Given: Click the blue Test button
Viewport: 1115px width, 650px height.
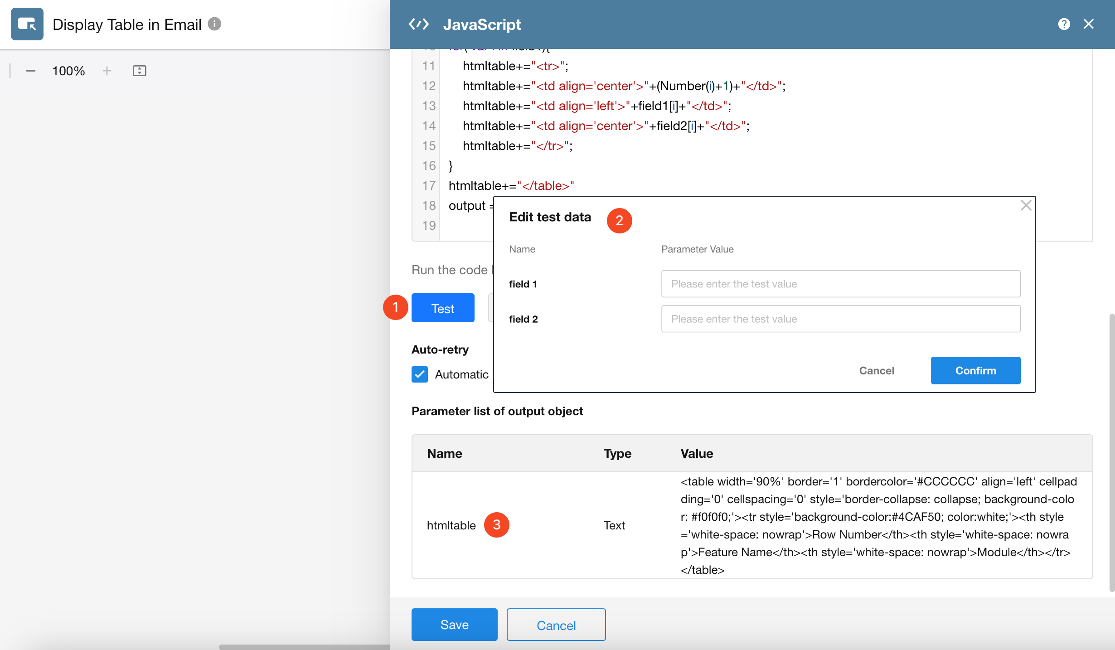Looking at the screenshot, I should (x=443, y=308).
